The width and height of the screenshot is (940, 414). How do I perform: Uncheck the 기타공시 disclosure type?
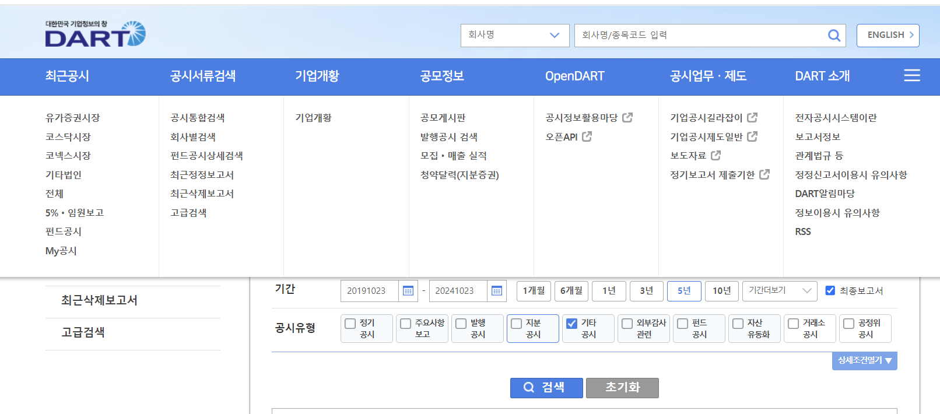coord(572,323)
